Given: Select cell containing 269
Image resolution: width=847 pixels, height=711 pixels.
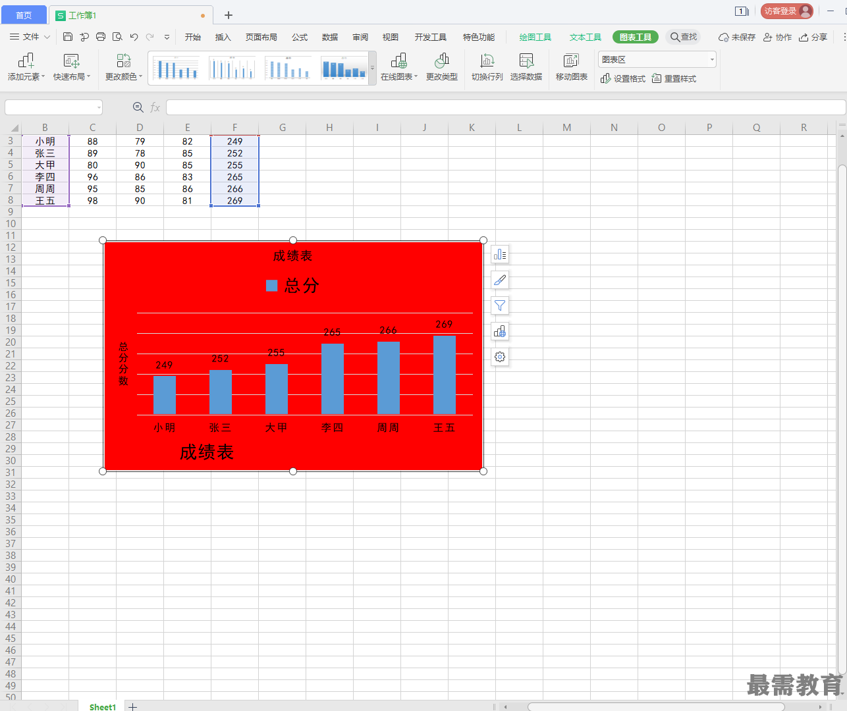Looking at the screenshot, I should coord(235,201).
